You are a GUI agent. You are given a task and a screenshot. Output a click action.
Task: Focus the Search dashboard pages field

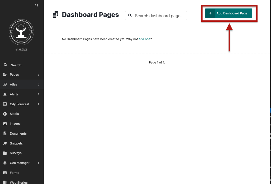[x=156, y=16]
